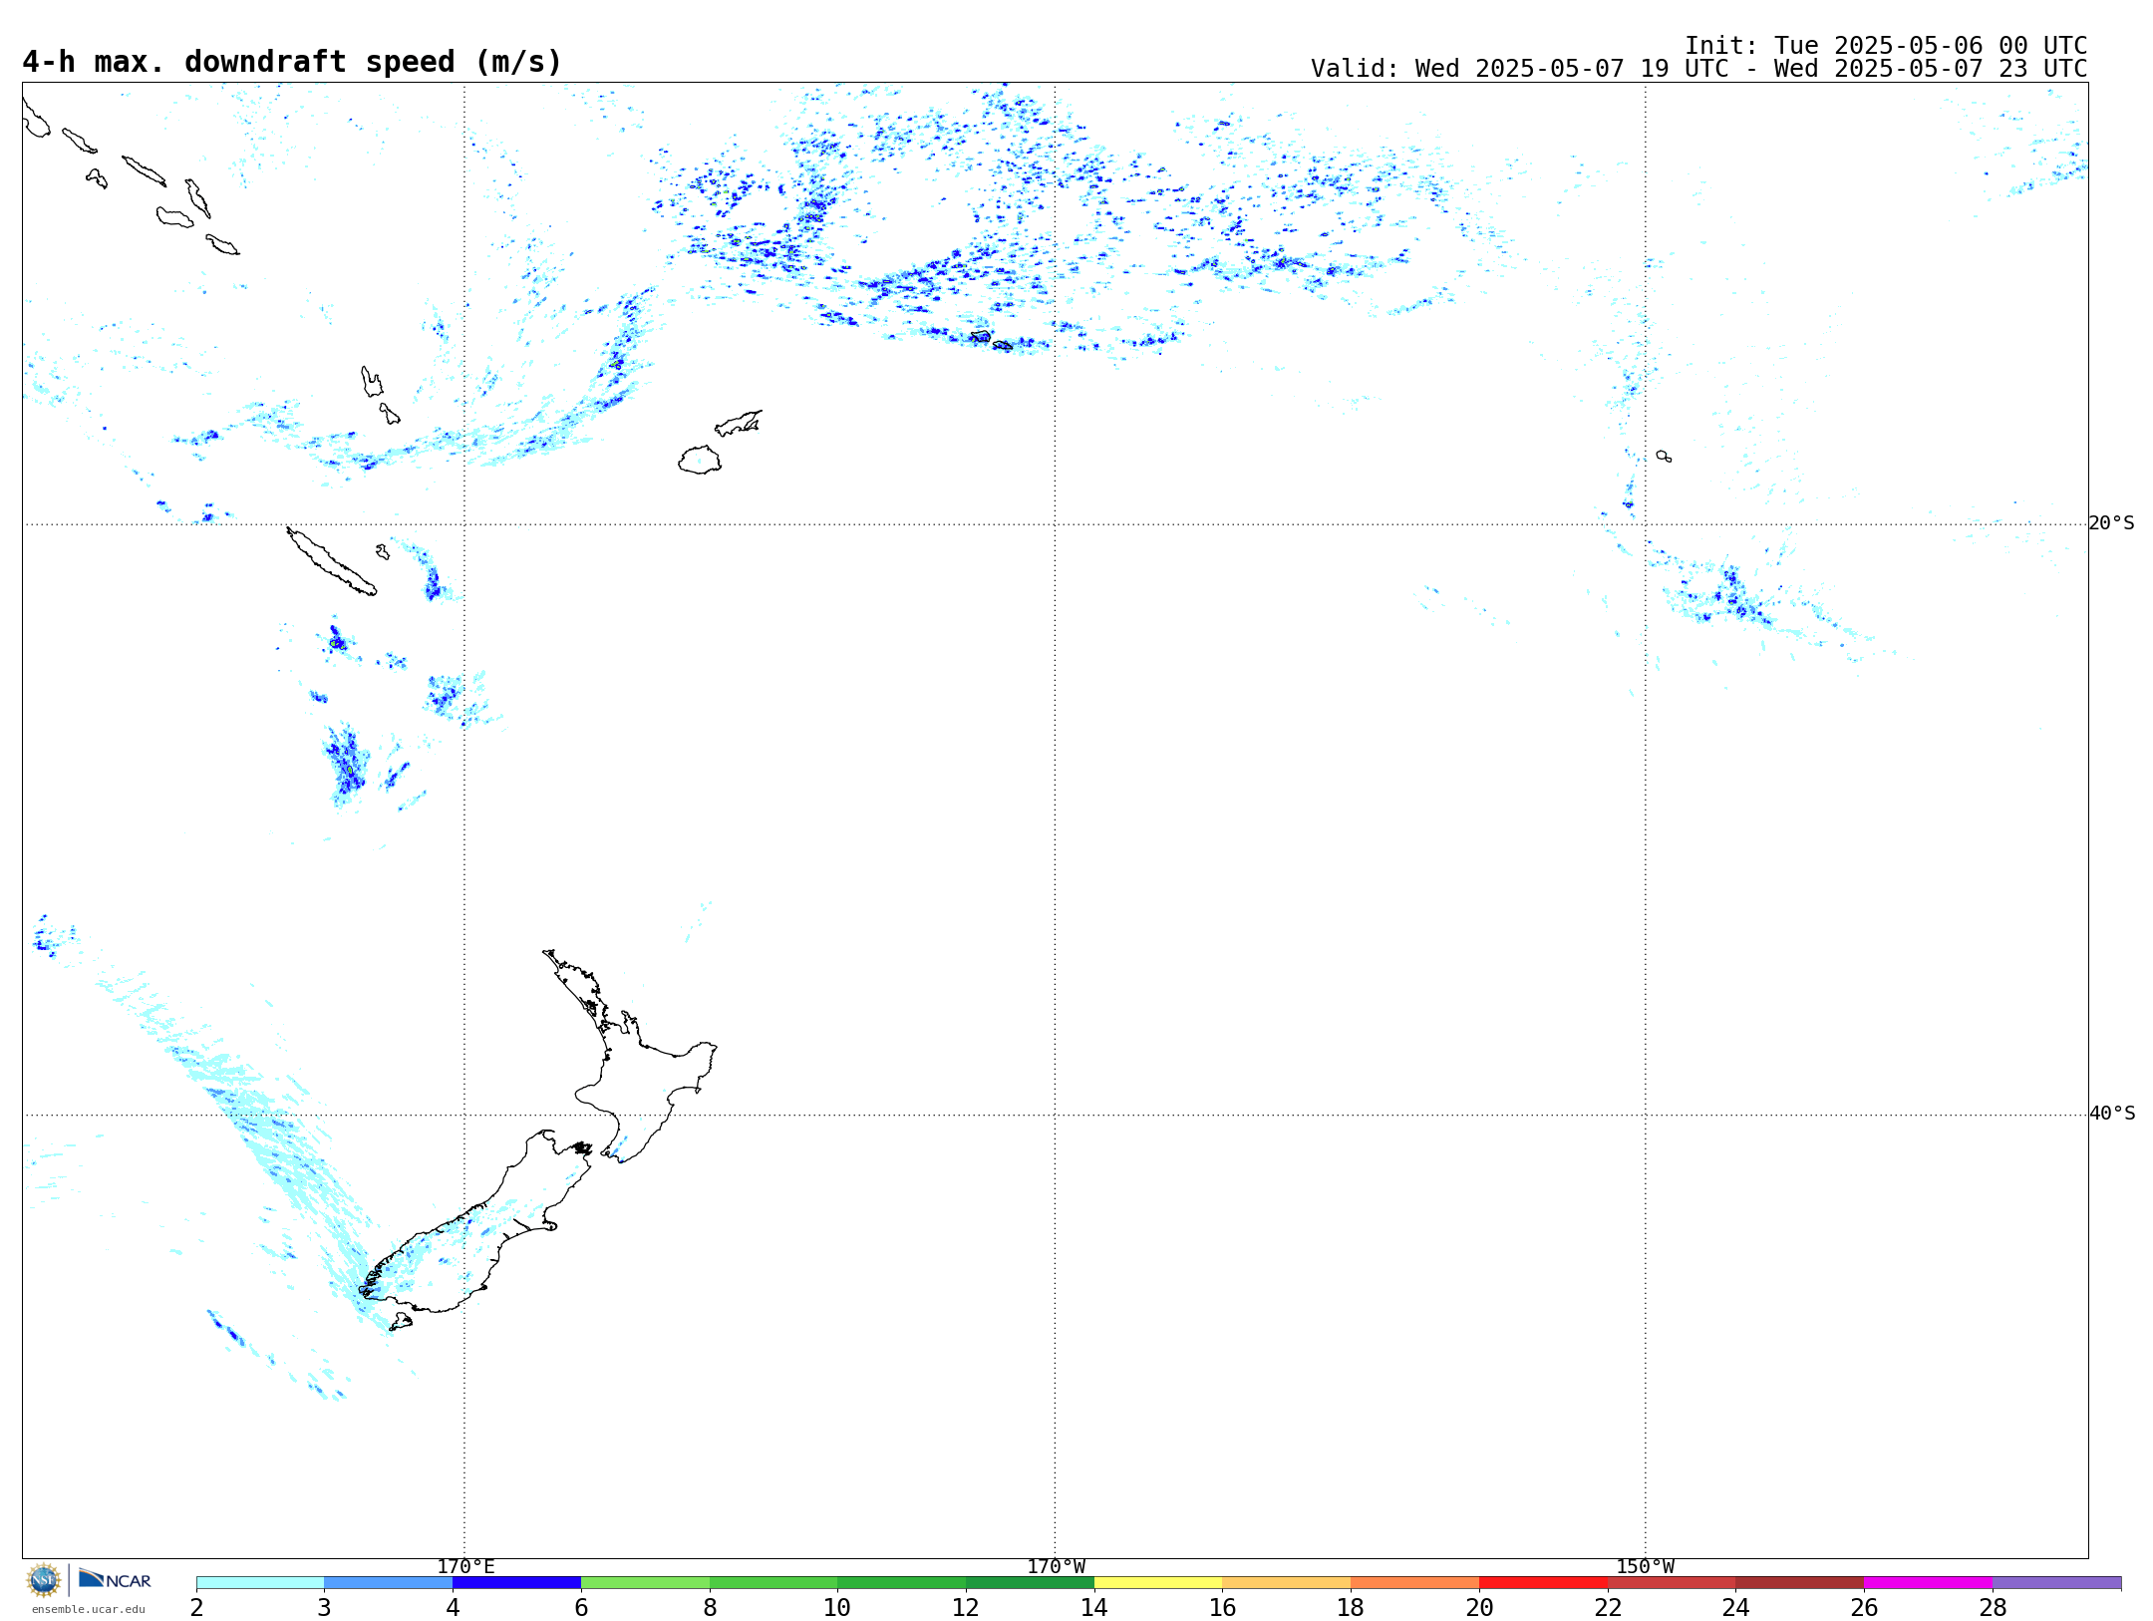The height and width of the screenshot is (1621, 2153).
Task: Click the plot title '4-h max. downdraft speed (m/s)'
Action: (x=292, y=62)
